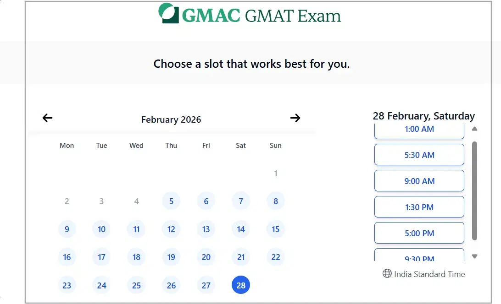Click the 28 February, Saturday heading
This screenshot has height=304, width=501.
pos(424,116)
